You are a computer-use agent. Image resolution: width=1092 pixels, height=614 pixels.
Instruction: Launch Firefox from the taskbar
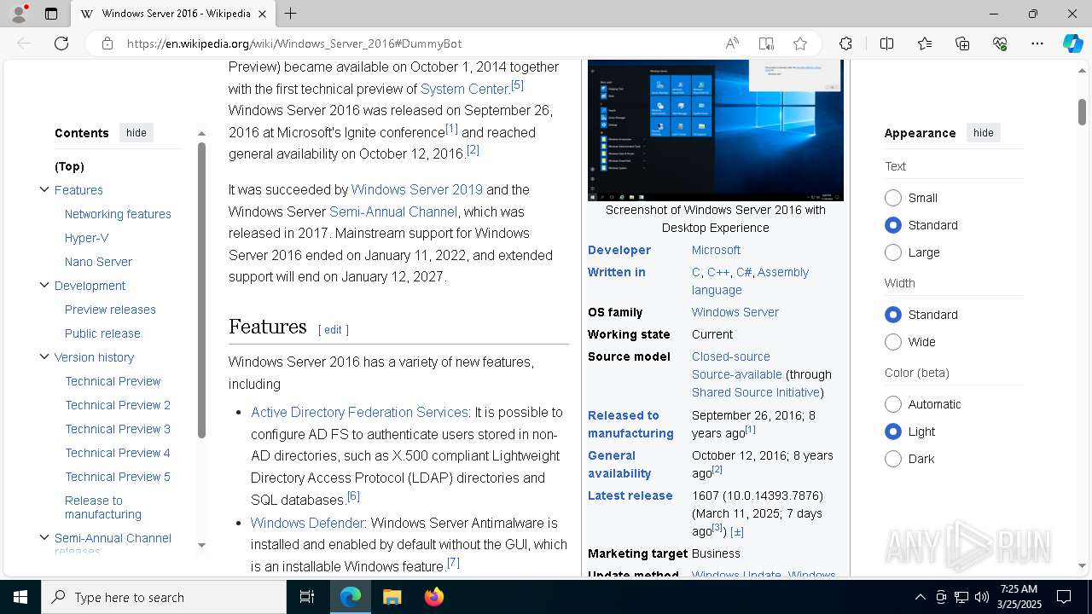(x=433, y=597)
